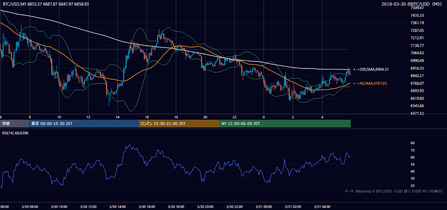Click the 3/31 02:00 date label

pyautogui.click(x=293, y=207)
